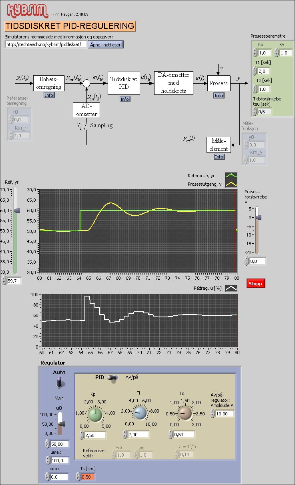Click the Prosessutgang y legend plot icon
295x485 pixels.
click(x=231, y=184)
